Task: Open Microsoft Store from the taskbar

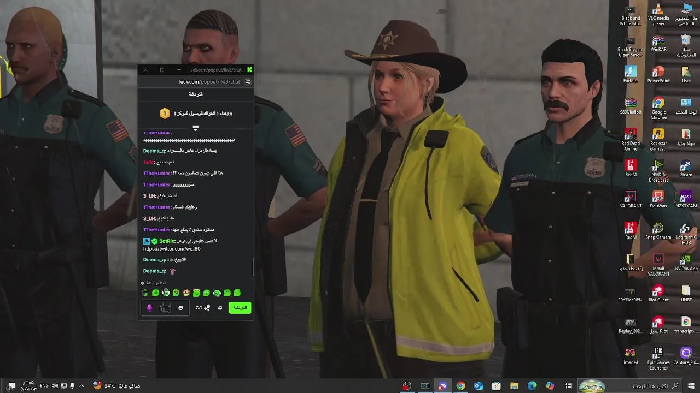Action: coord(496,386)
